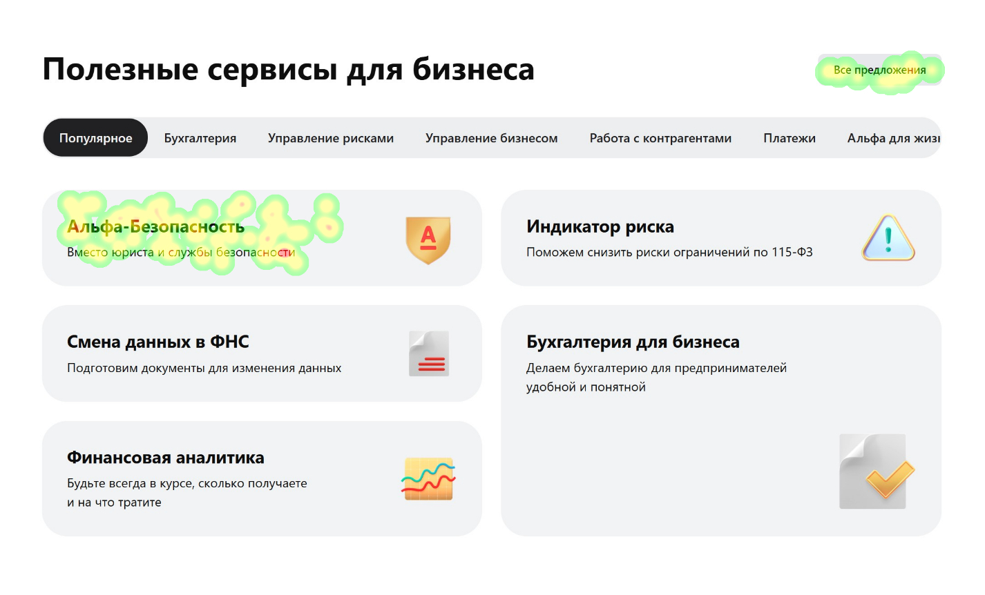Screen dimensions: 985x595
Task: Click the Все предложения button
Action: click(x=879, y=70)
